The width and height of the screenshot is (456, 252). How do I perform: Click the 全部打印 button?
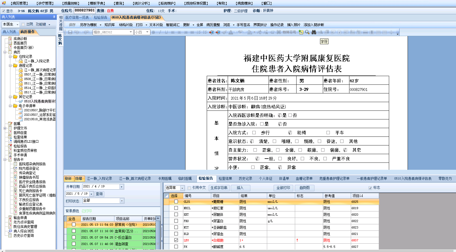(x=283, y=188)
